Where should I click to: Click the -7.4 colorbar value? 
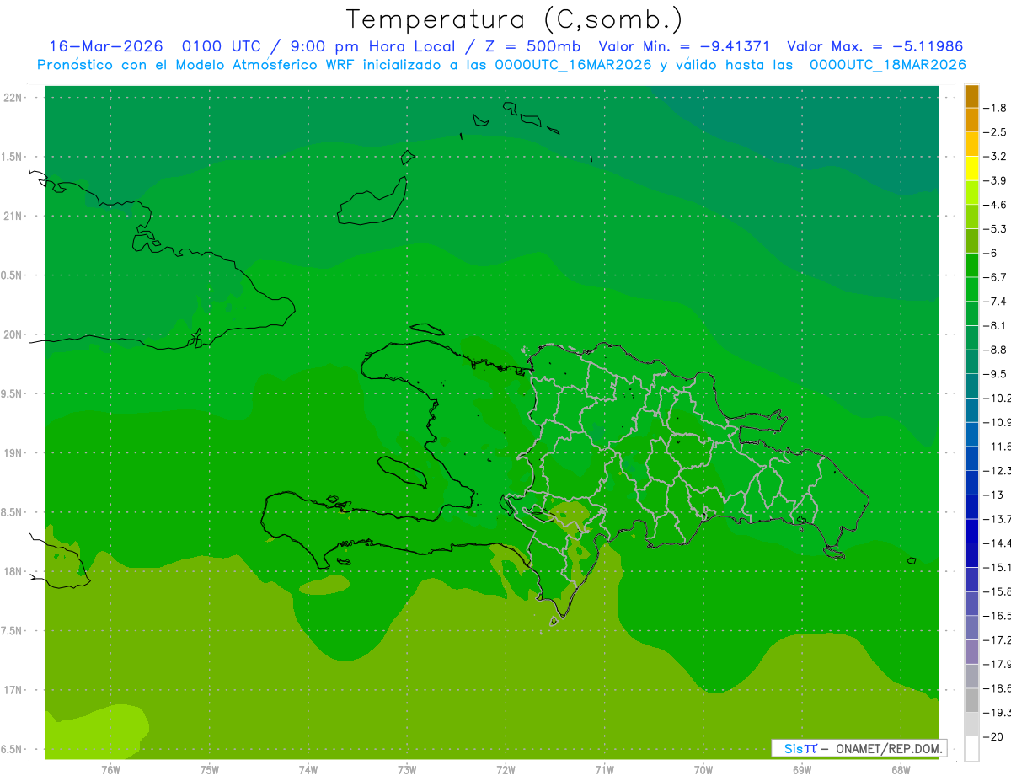pos(995,301)
